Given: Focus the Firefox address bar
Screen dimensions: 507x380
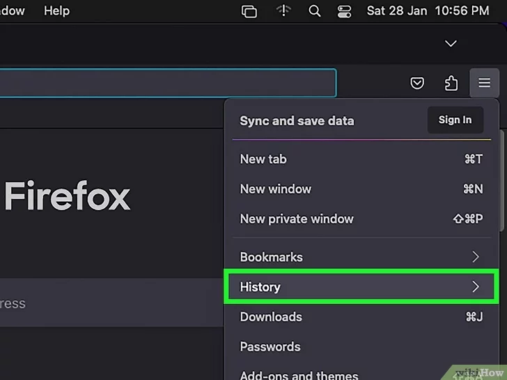Looking at the screenshot, I should click(168, 83).
